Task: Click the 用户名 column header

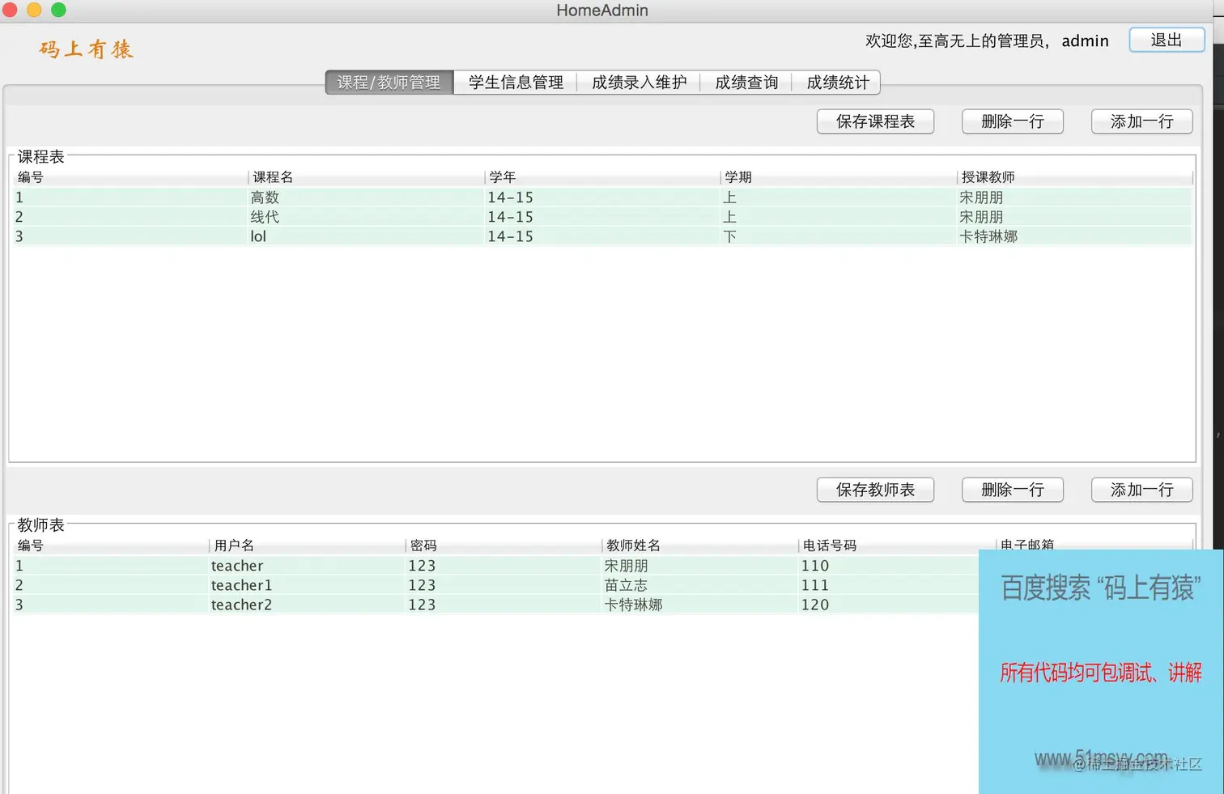Action: [307, 546]
